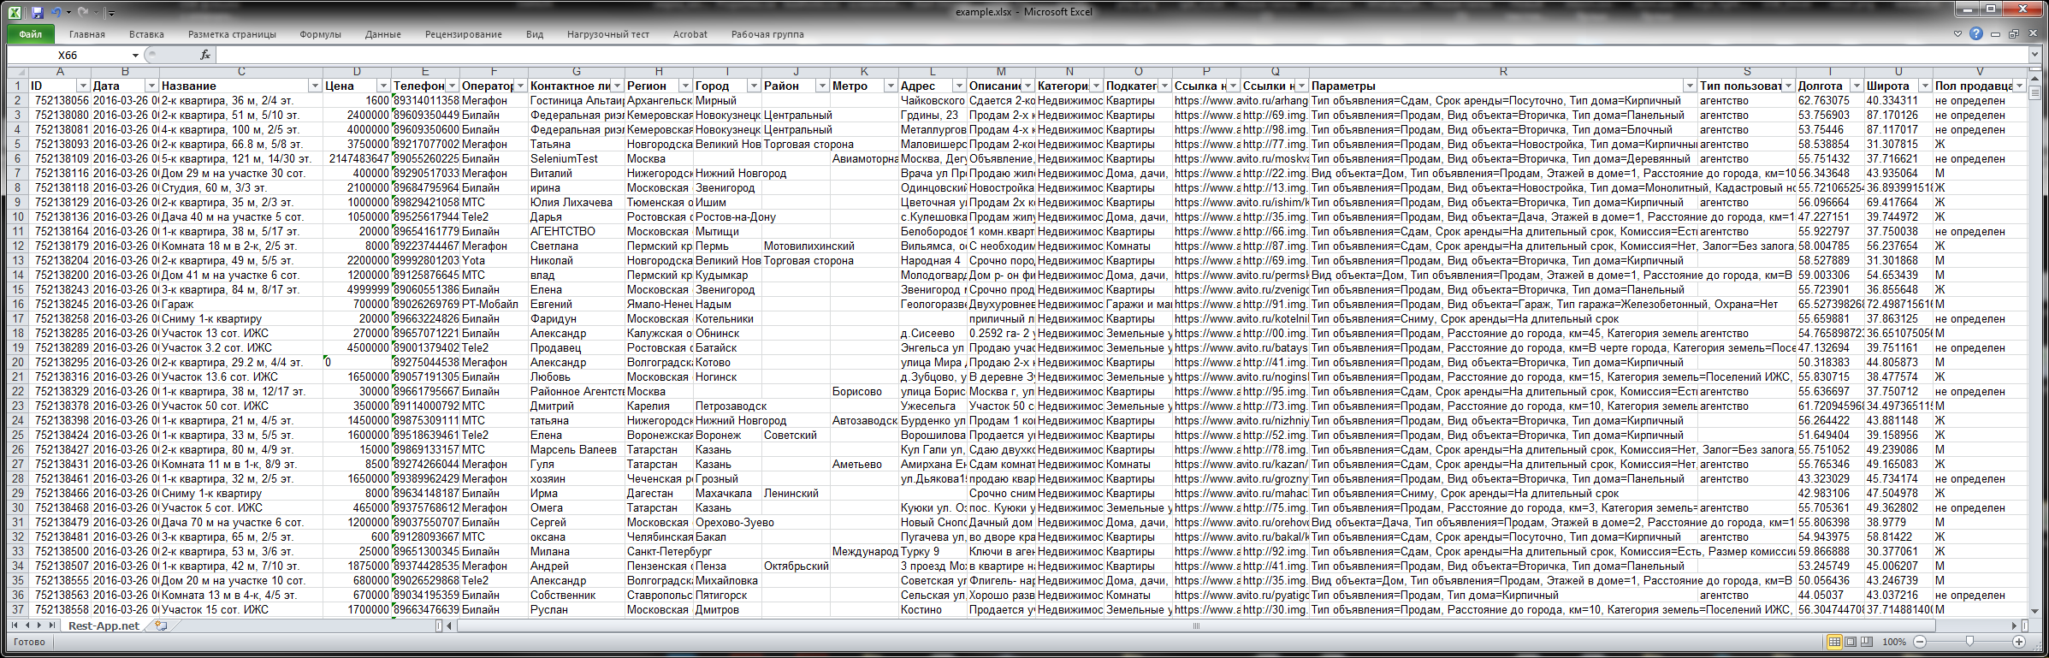Open the Широта column filter dropdown
Viewport: 2049px width, 658px height.
pyautogui.click(x=1925, y=86)
